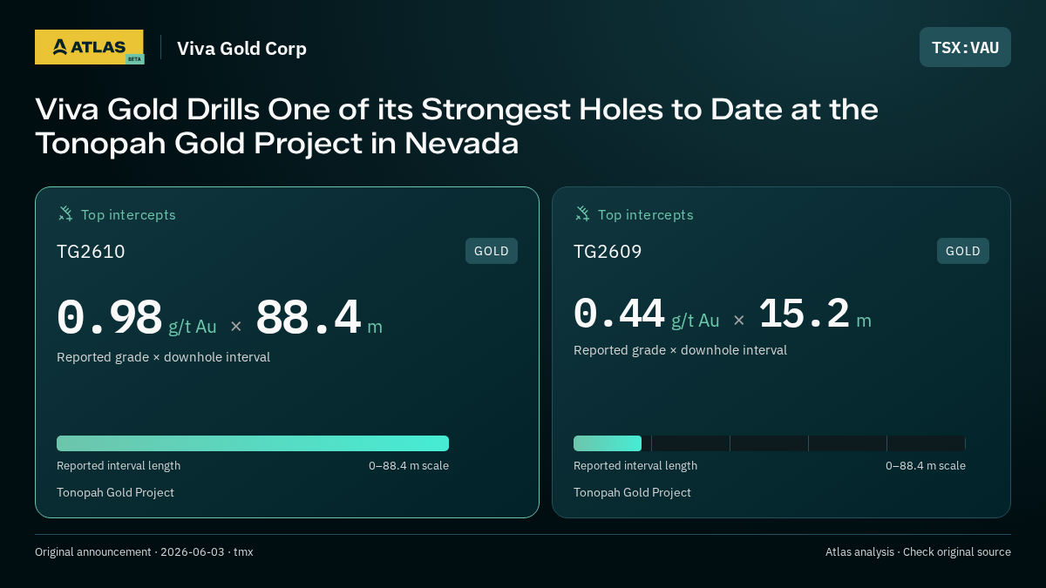
Task: Click the 15.2 interval value
Action: (x=804, y=314)
